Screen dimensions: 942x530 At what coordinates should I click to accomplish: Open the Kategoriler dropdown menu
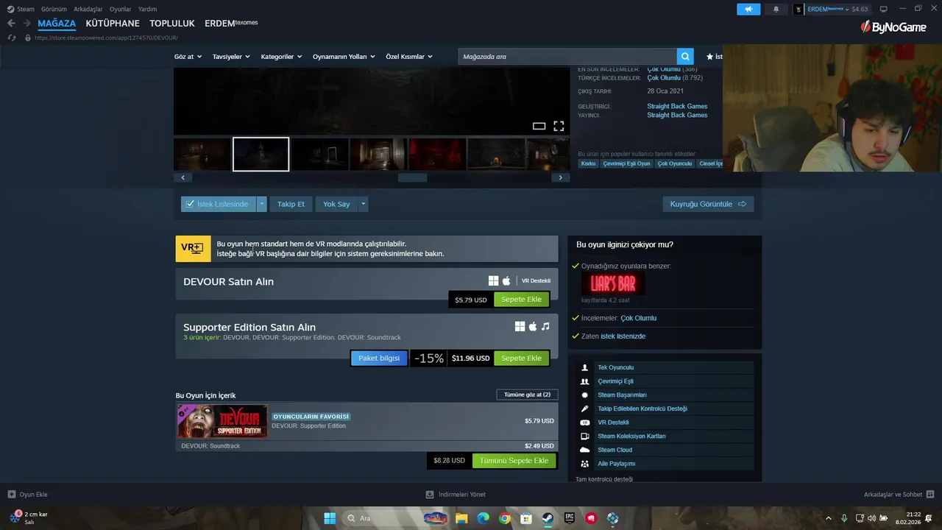pos(281,57)
